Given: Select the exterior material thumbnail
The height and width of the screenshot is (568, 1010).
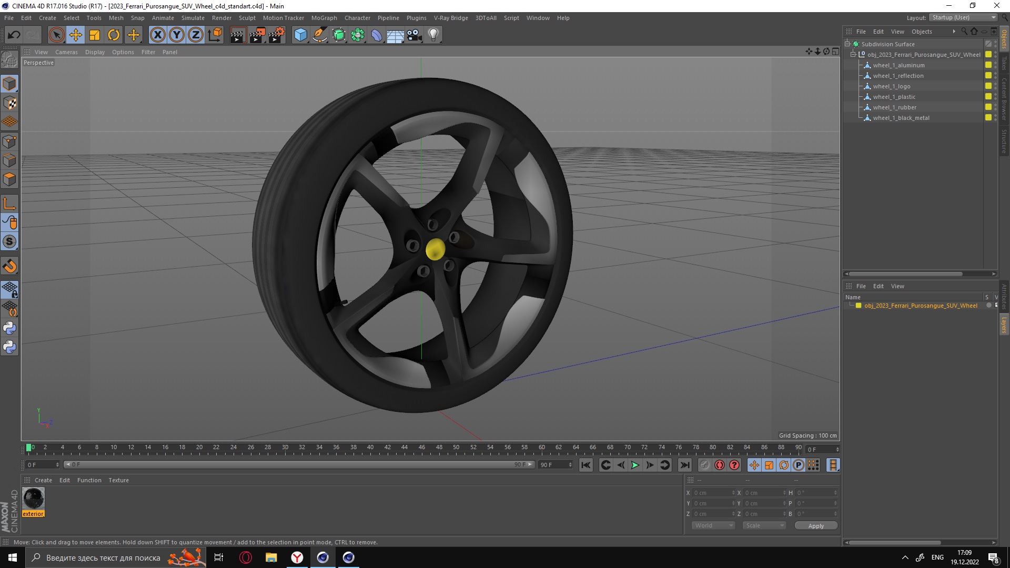Looking at the screenshot, I should click(x=33, y=499).
